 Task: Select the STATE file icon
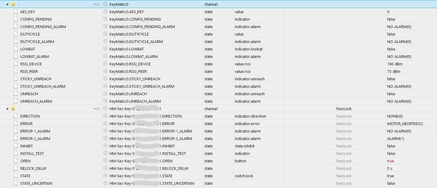tap(16, 176)
